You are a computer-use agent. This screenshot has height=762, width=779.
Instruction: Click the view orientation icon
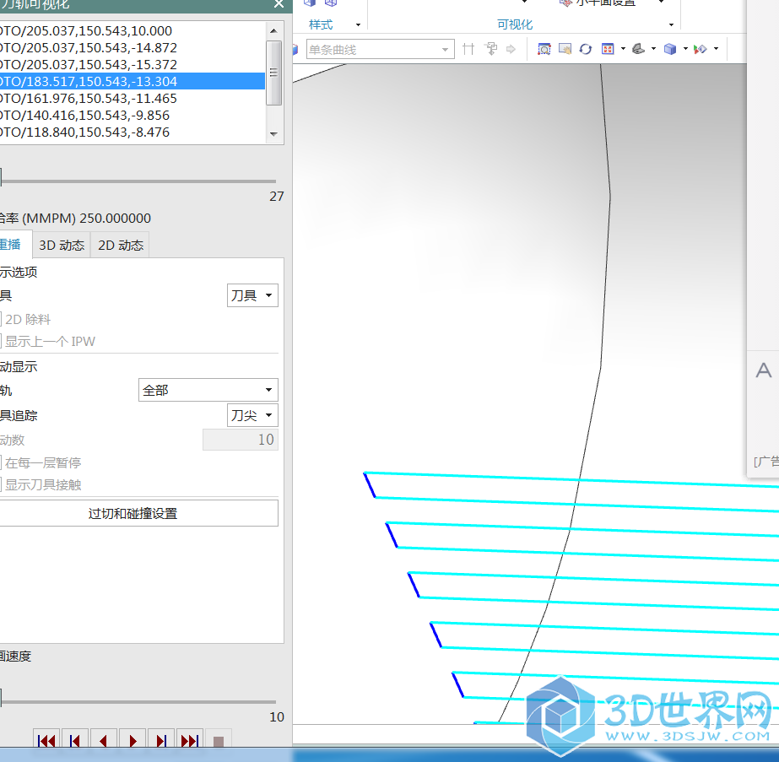(x=638, y=49)
